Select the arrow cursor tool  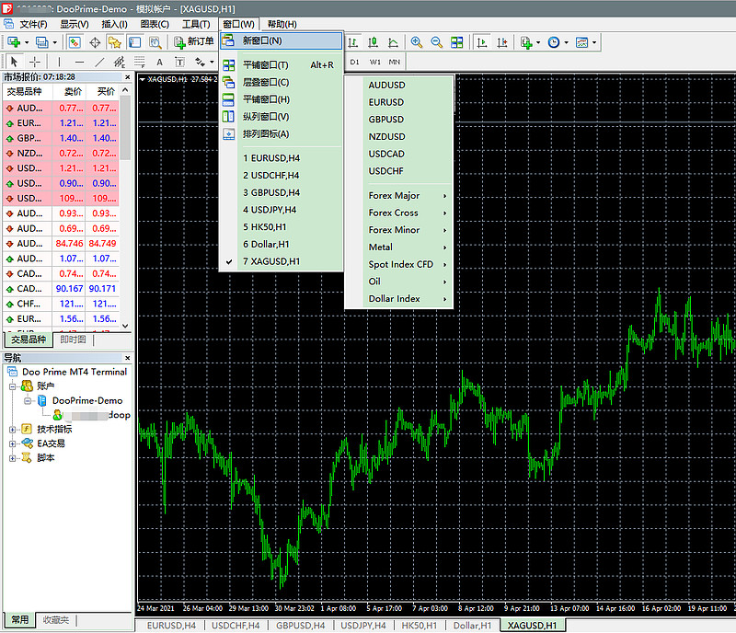coord(14,62)
